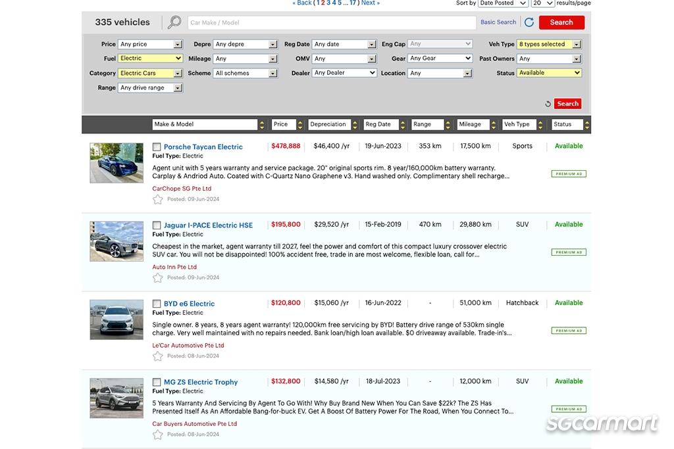The width and height of the screenshot is (674, 449).
Task: Star the Porsche Taycan Electric listing
Action: (x=157, y=199)
